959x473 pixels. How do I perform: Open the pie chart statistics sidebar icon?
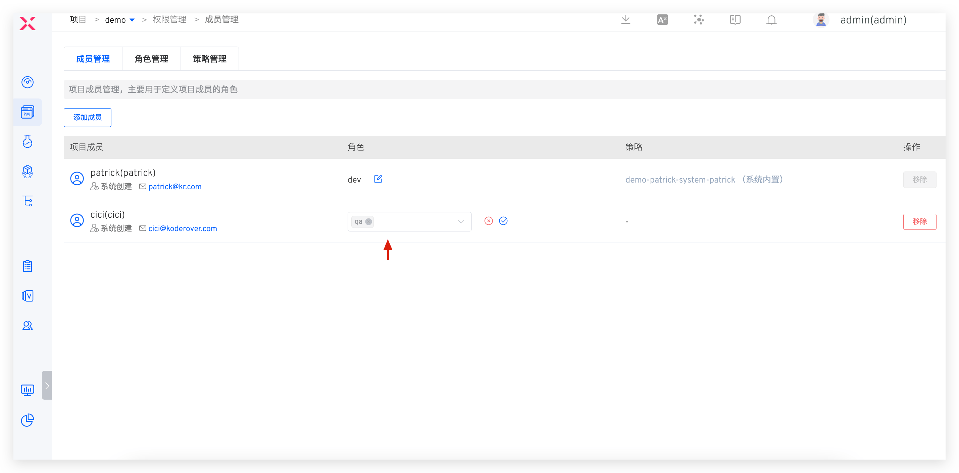click(28, 420)
